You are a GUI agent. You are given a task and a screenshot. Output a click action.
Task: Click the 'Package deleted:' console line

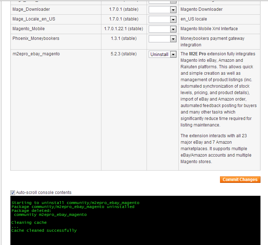31,211
